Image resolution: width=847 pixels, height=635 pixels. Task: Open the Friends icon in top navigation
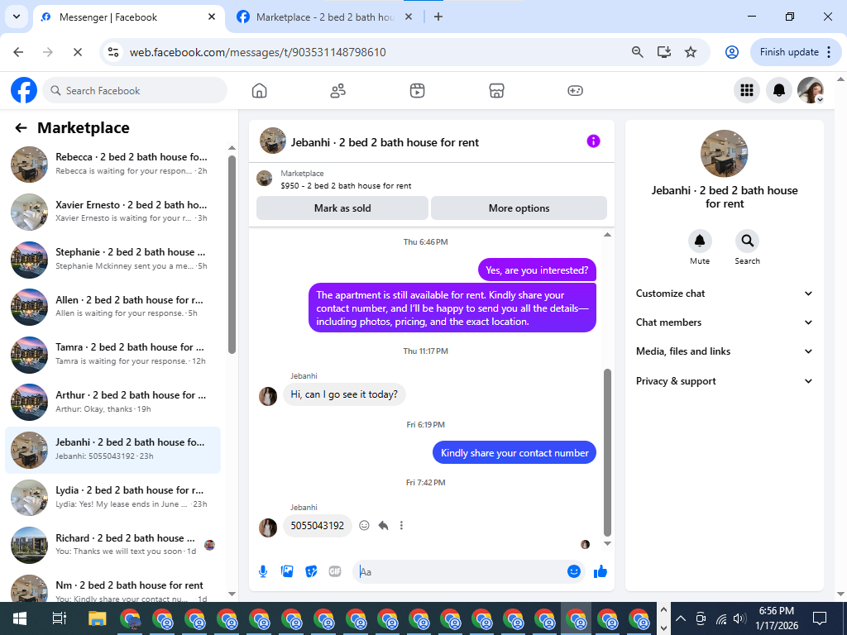338,91
